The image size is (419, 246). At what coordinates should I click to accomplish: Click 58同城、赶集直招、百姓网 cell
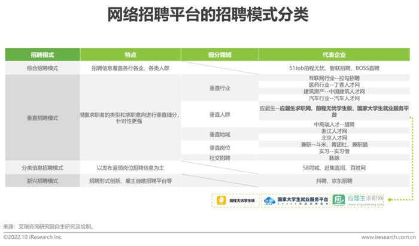pos(334,168)
